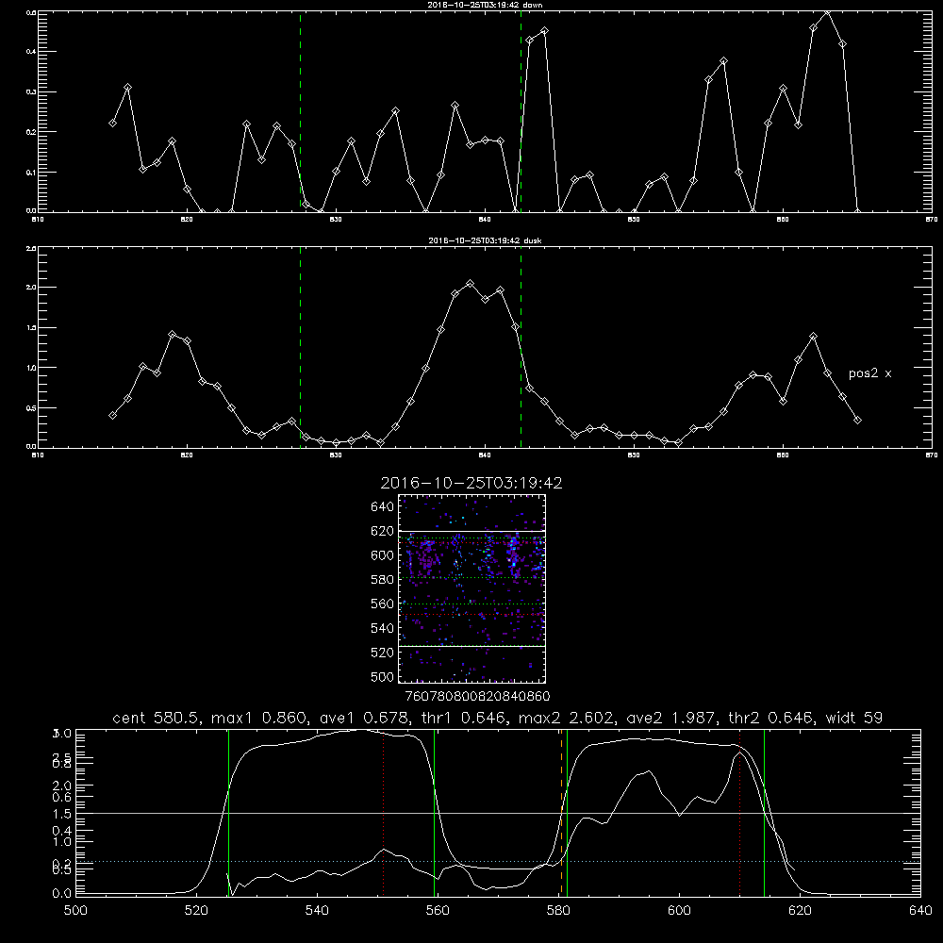
Task: Click the heatmap x-axis label string 760780800820840860
Action: [x=477, y=697]
